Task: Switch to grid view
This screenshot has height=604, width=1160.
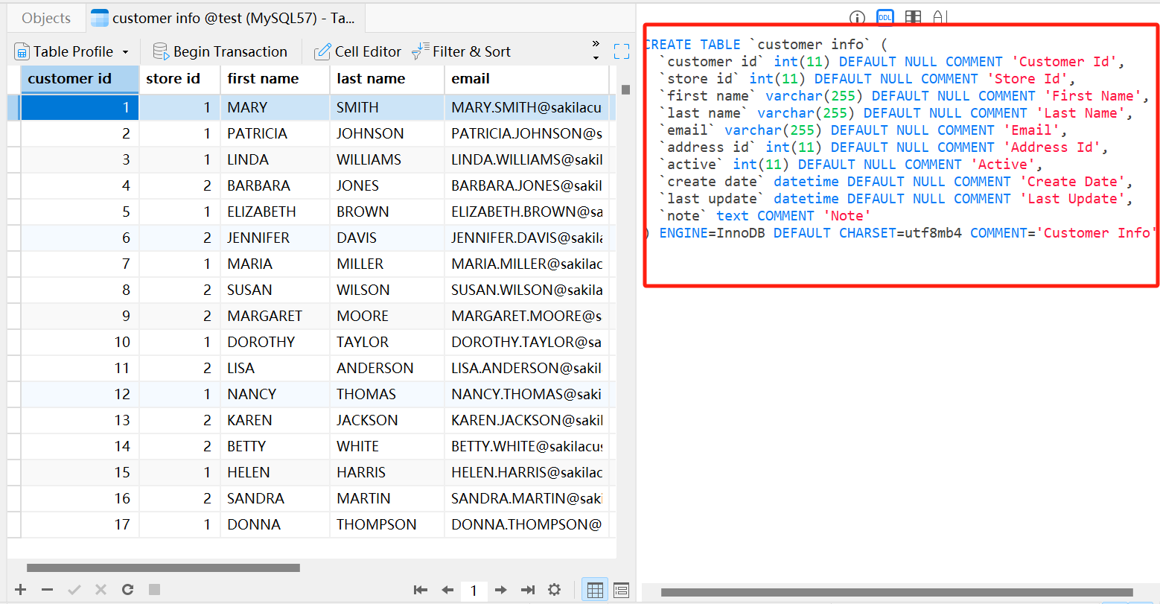Action: coord(595,590)
